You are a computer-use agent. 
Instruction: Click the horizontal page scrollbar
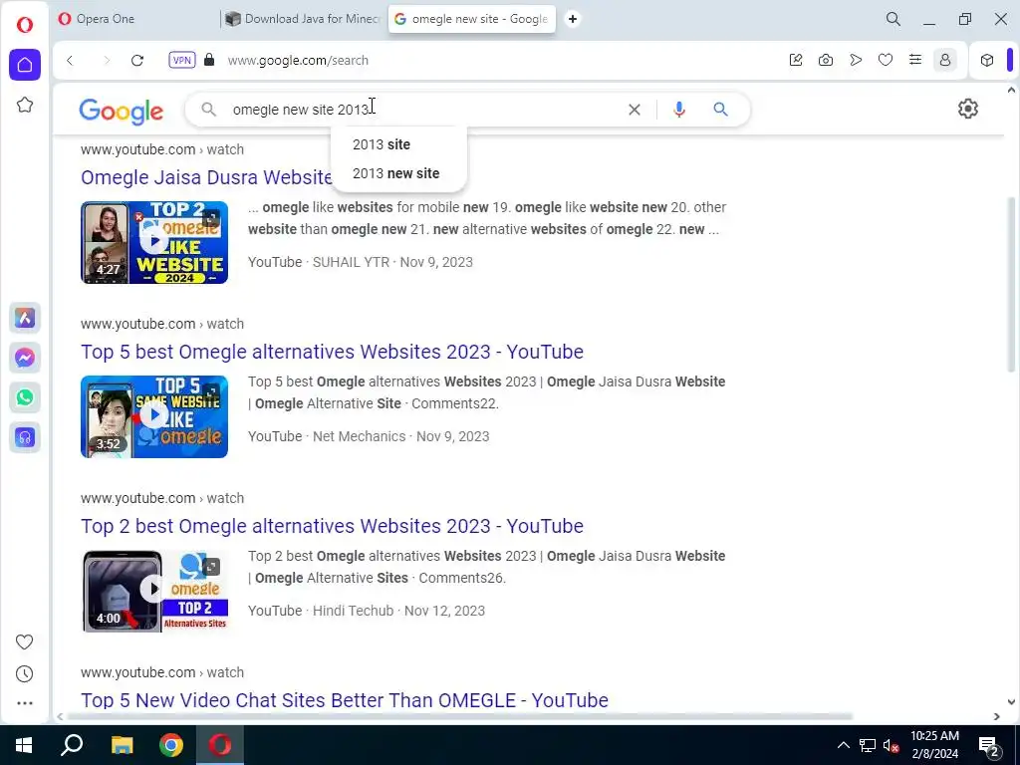[x=459, y=716]
